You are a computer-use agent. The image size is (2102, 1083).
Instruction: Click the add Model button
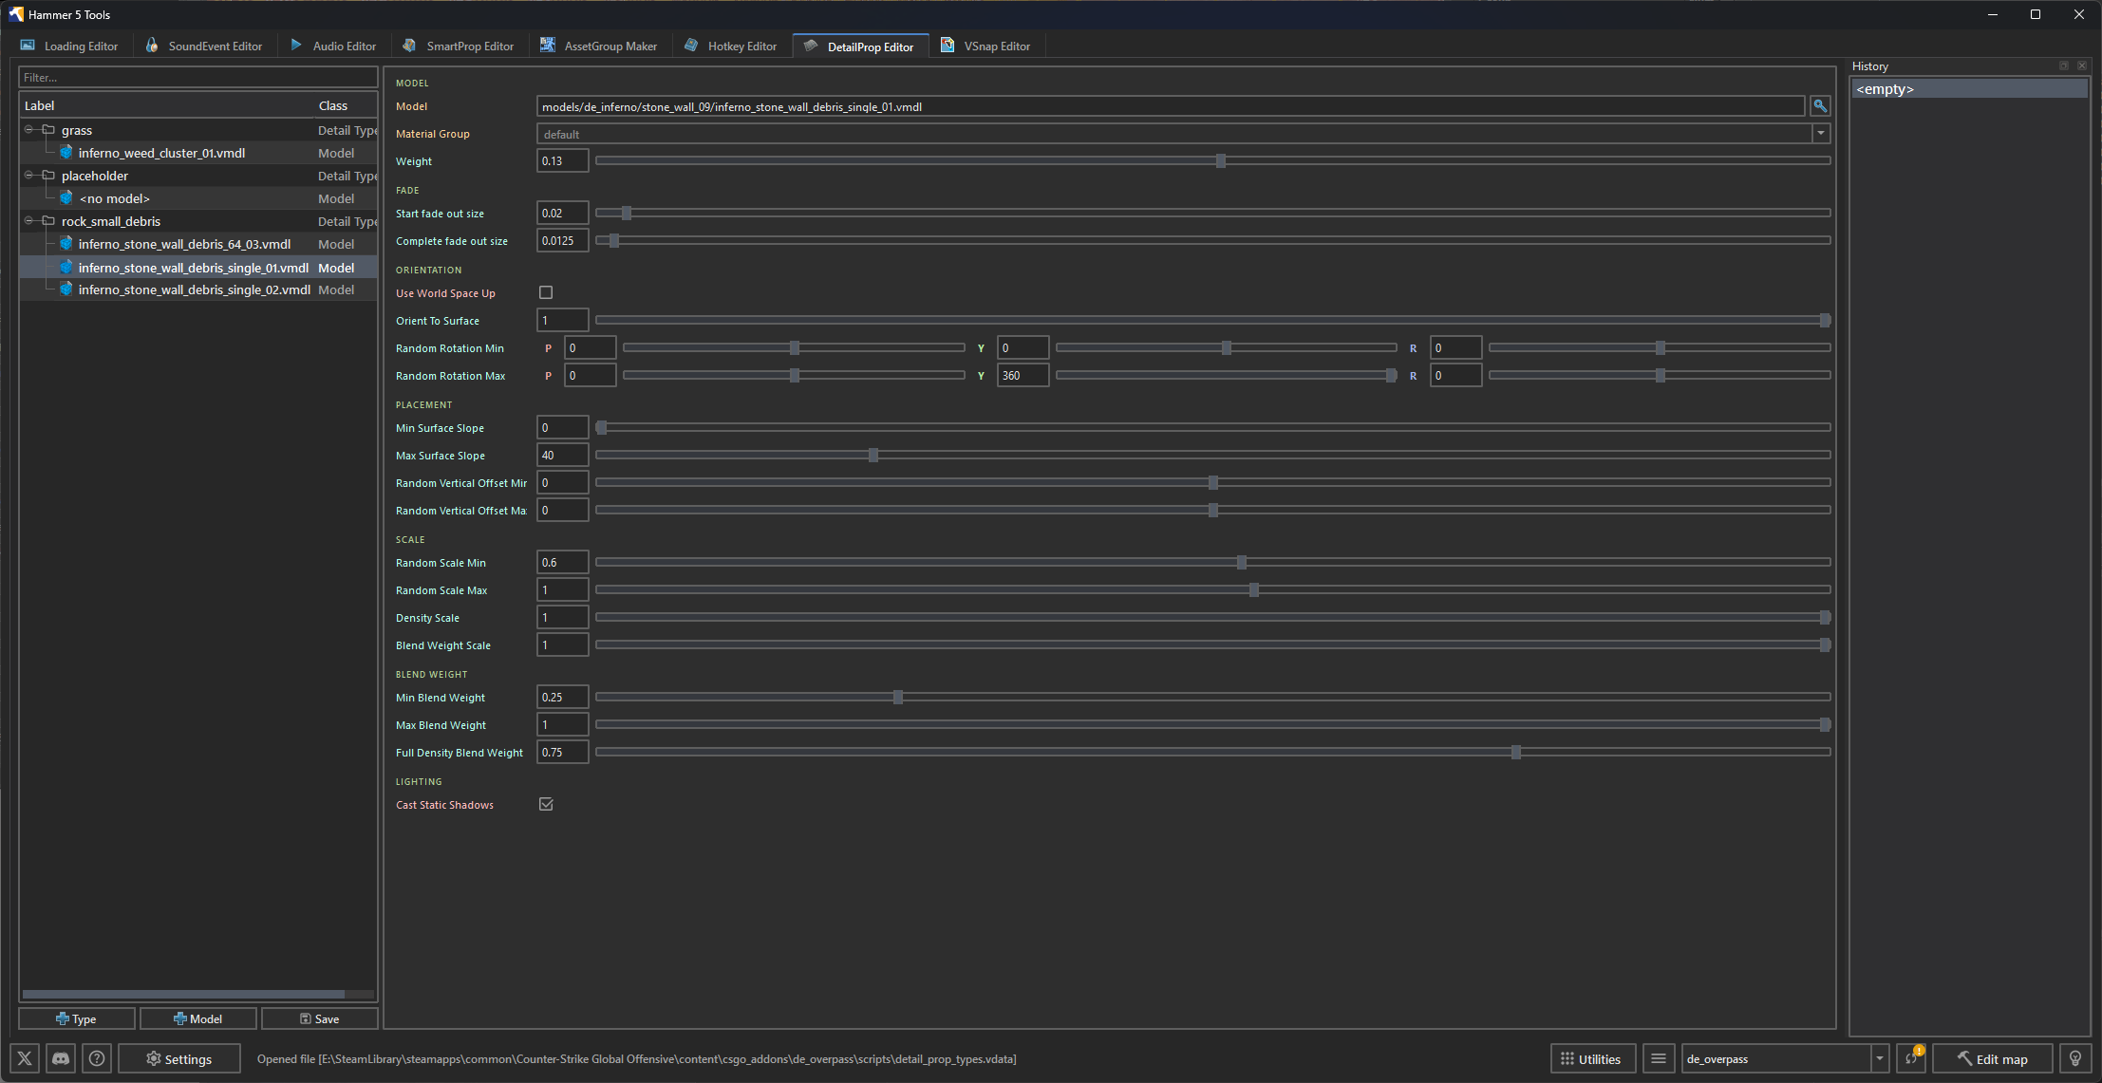click(198, 1018)
